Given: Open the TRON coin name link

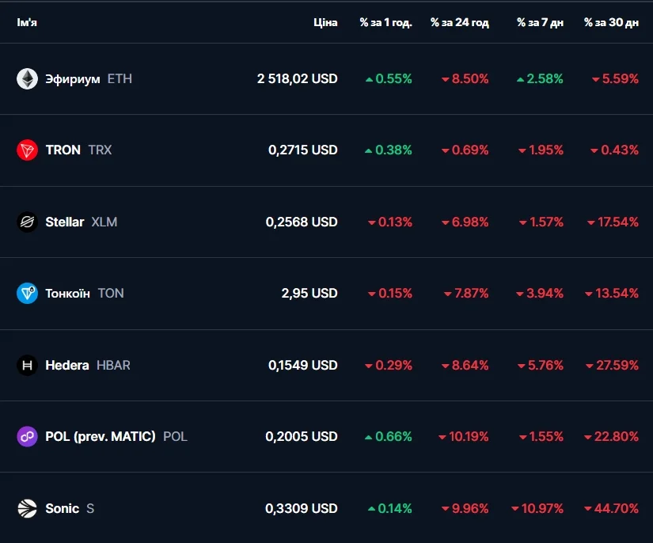Looking at the screenshot, I should pyautogui.click(x=63, y=150).
